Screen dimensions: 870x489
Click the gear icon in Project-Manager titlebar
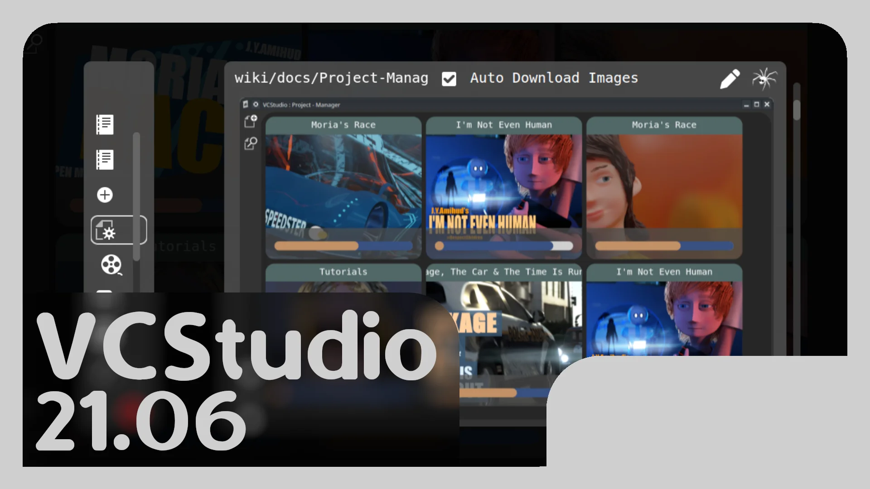click(x=256, y=105)
